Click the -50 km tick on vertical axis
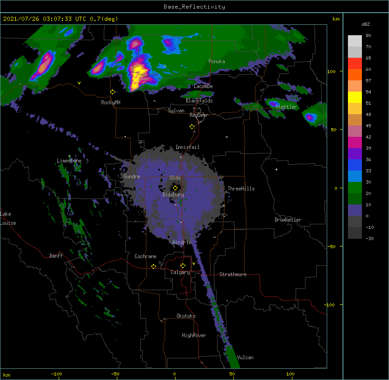 [x=331, y=246]
